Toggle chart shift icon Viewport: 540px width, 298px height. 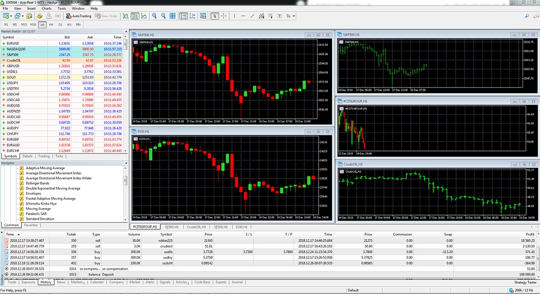(192, 16)
